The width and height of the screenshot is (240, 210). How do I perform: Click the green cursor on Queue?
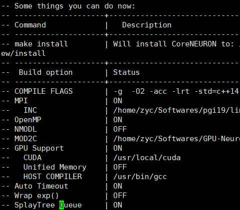tap(61, 205)
